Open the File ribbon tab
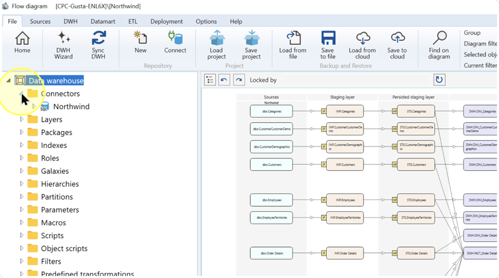 pyautogui.click(x=12, y=21)
